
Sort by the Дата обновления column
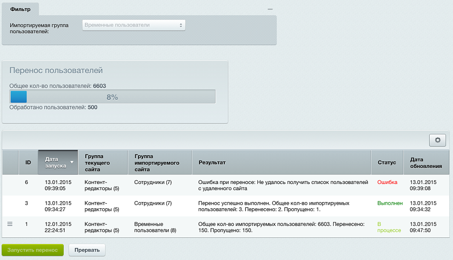click(426, 163)
